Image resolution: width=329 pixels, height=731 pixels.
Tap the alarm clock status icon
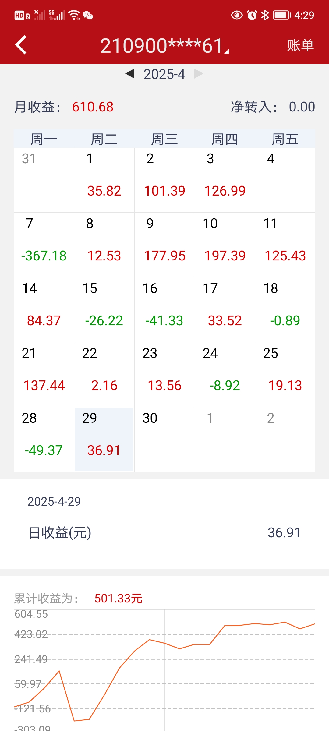(252, 15)
